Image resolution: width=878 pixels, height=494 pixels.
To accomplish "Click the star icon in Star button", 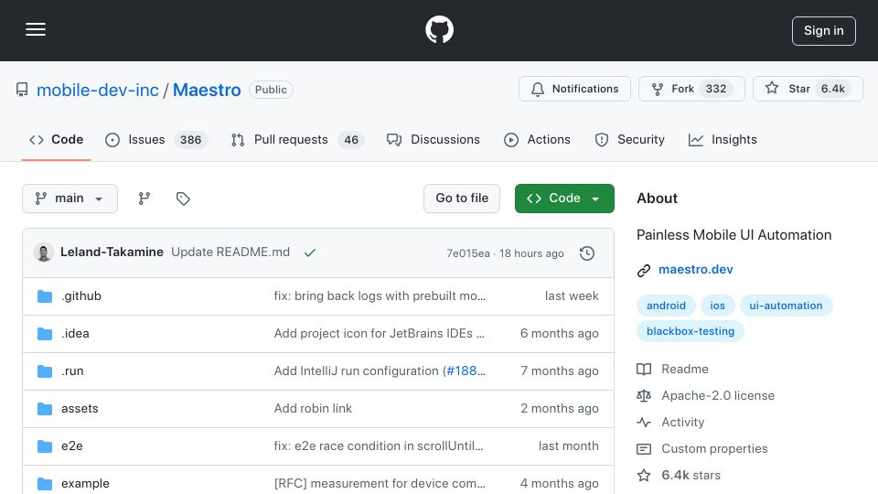I will (772, 88).
